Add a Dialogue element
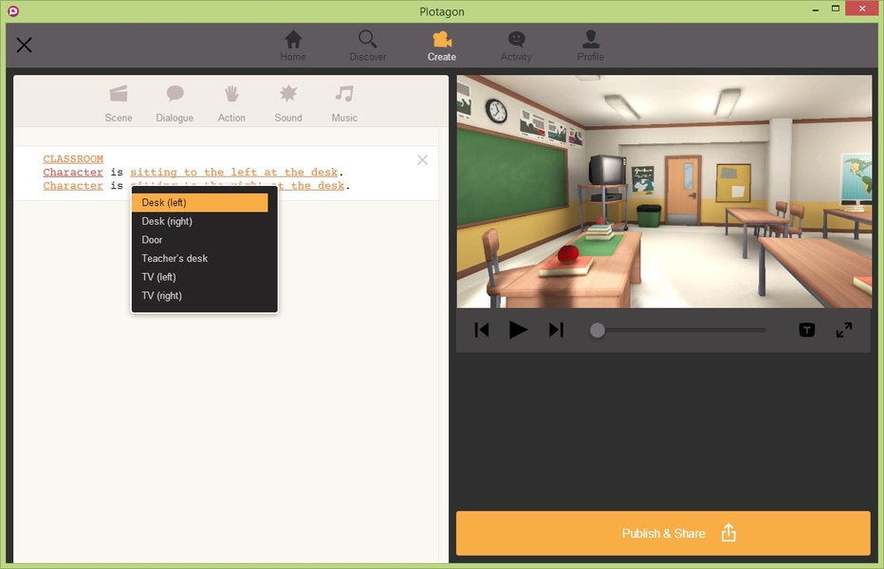Screen dimensions: 884x569 coord(175,103)
